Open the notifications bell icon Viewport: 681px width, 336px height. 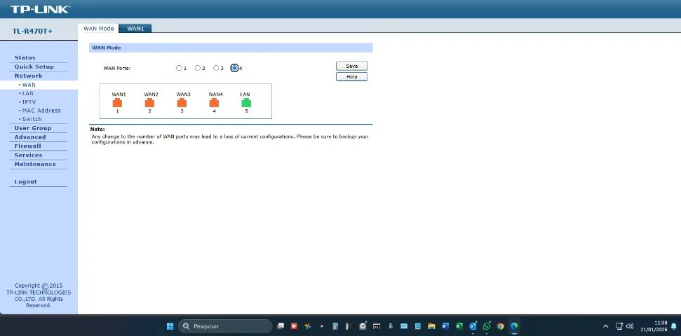click(x=673, y=326)
